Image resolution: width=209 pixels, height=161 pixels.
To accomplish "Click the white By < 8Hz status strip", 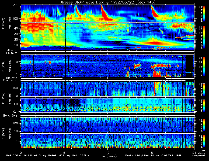I will (x=107, y=116).
